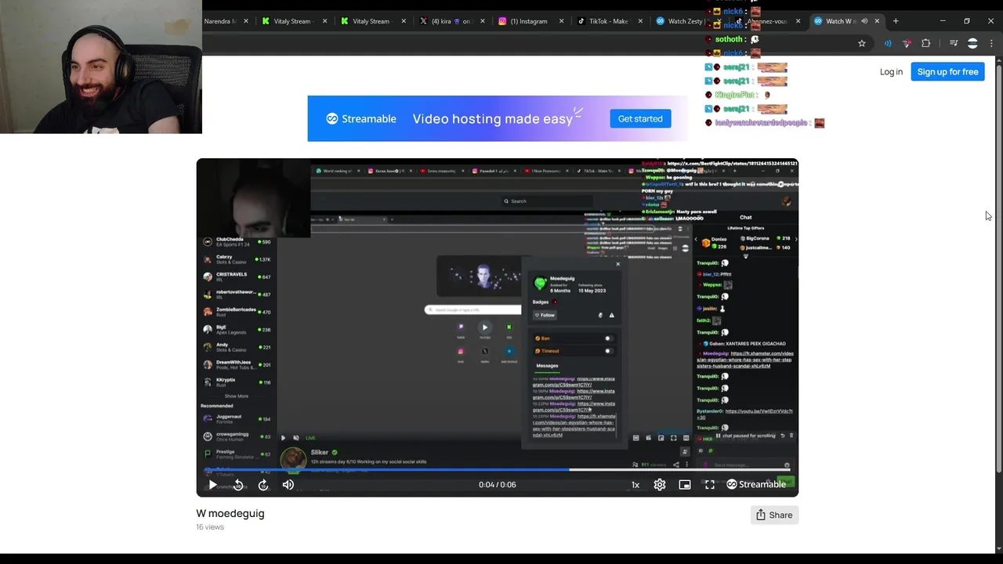Viewport: 1003px width, 564px height.
Task: Open the player settings gear
Action: point(660,485)
